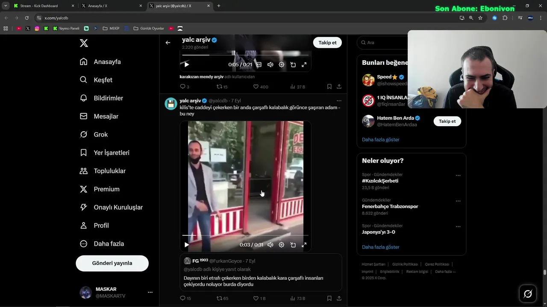Bookmark the kilis'te caddeyi post
The width and height of the screenshot is (547, 307).
click(x=329, y=298)
